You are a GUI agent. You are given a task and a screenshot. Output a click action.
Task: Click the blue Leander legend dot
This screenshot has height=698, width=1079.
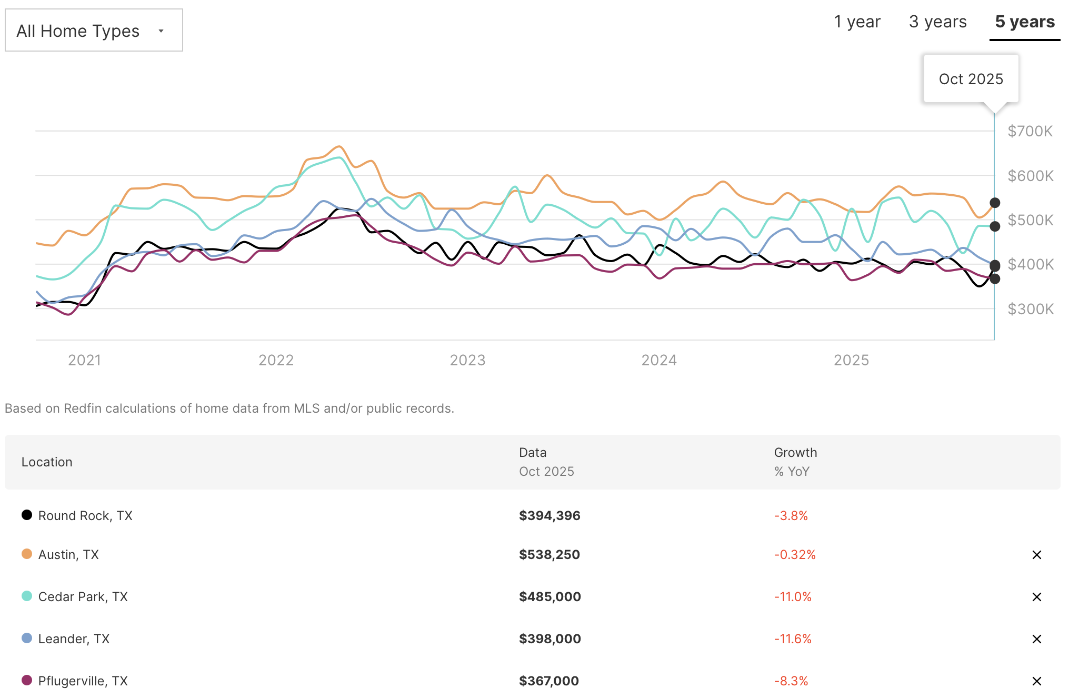[x=27, y=638]
